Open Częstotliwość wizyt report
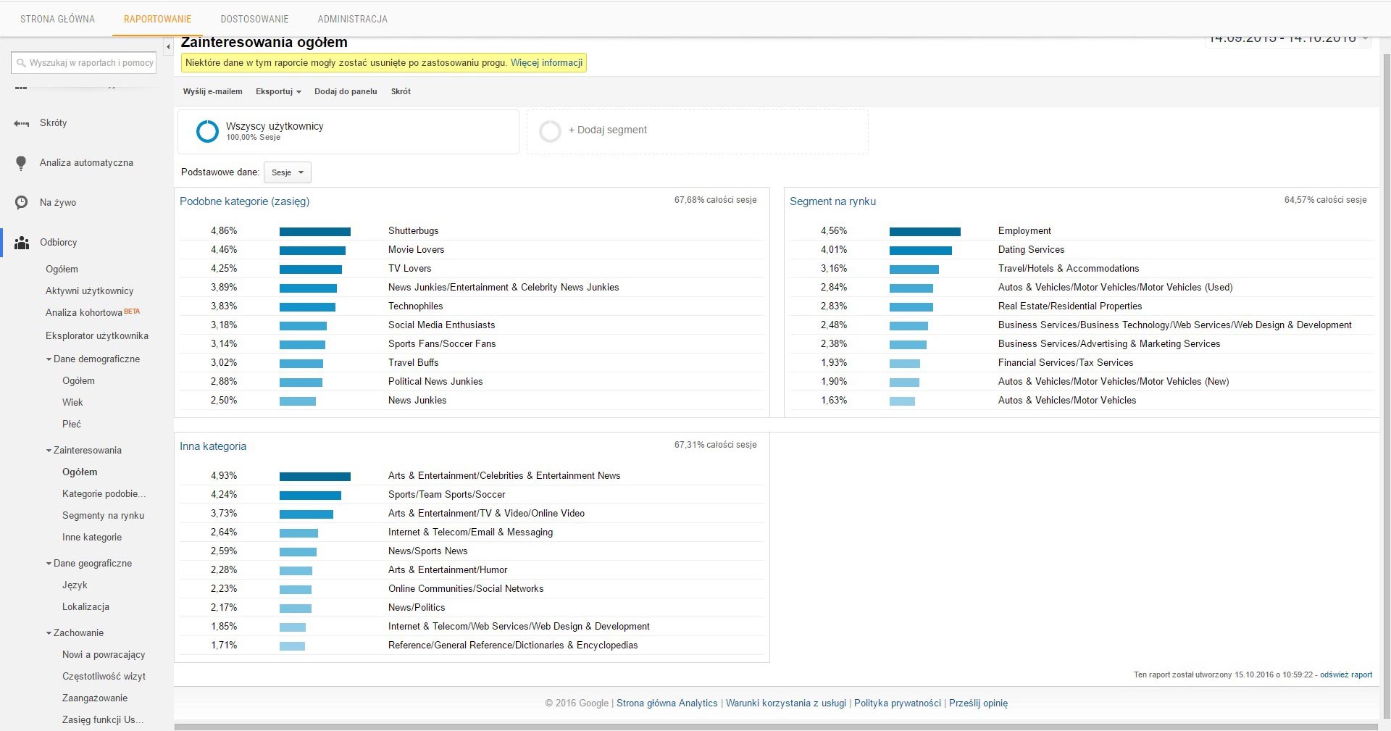This screenshot has width=1391, height=731. 104,677
